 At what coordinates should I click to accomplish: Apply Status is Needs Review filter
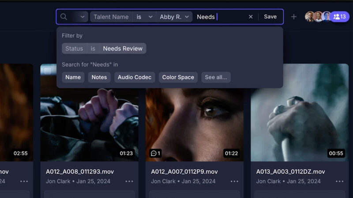(104, 48)
